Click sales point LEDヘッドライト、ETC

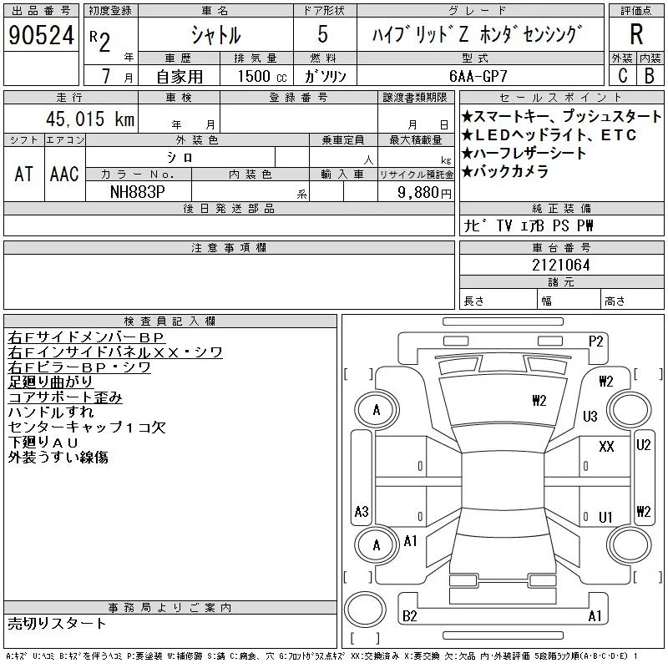[549, 135]
